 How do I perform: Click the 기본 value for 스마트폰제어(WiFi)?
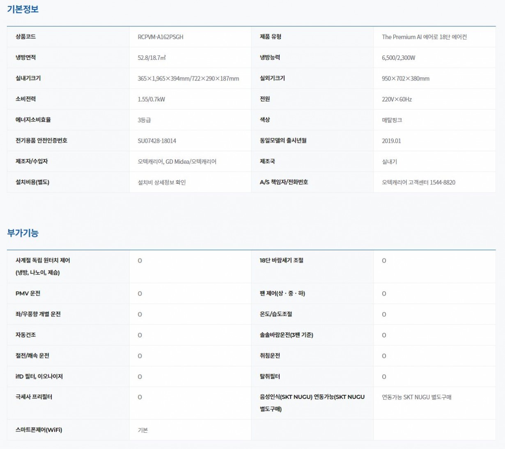(x=143, y=430)
